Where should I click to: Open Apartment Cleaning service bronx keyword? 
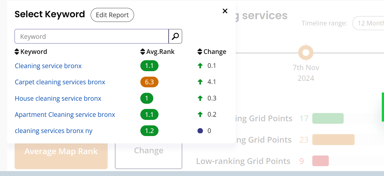(x=65, y=115)
